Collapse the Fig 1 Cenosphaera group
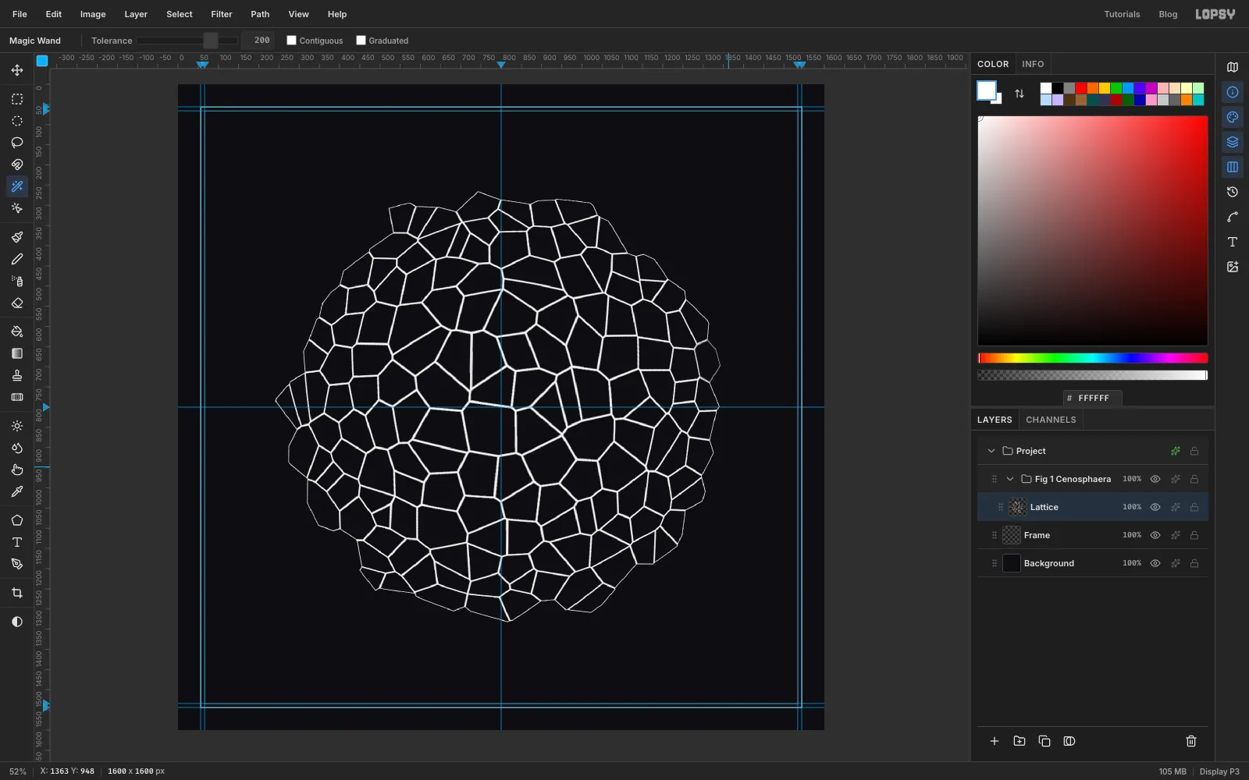Image resolution: width=1249 pixels, height=780 pixels. [x=1010, y=479]
